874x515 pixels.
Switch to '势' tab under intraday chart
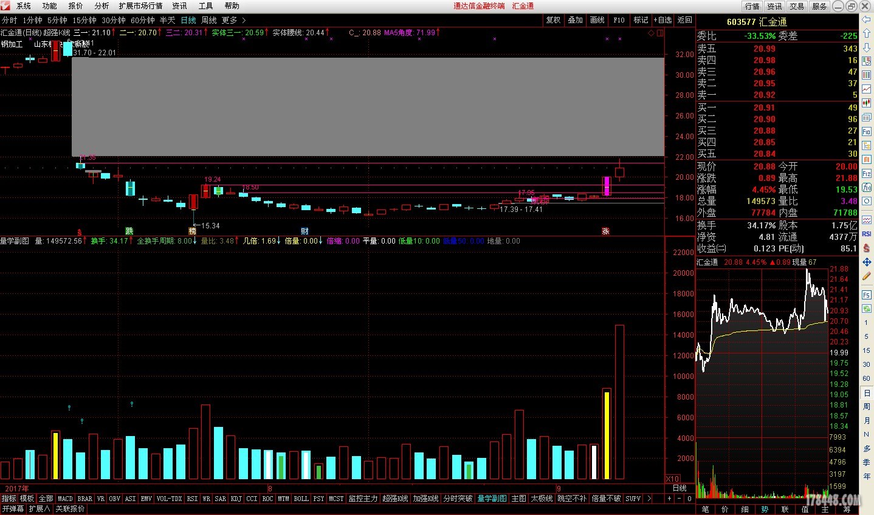(765, 510)
